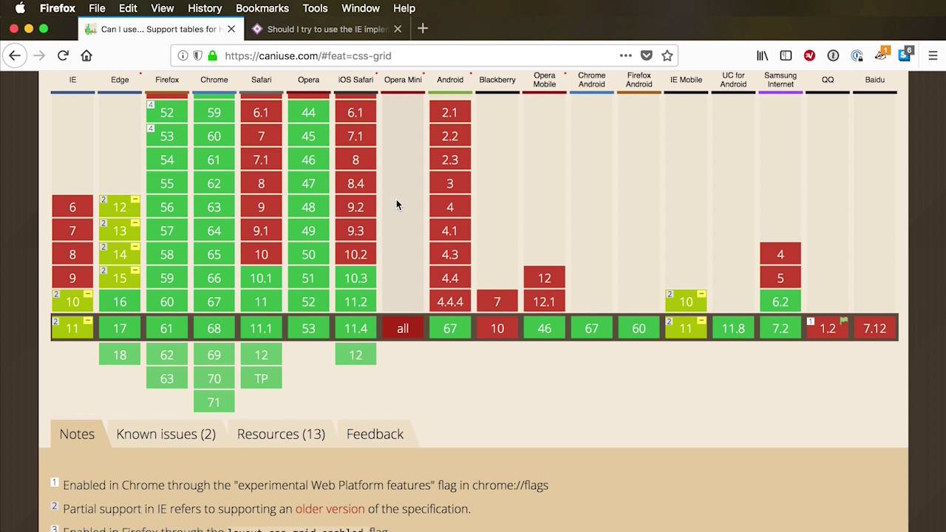The width and height of the screenshot is (946, 532).
Task: Click Opera Mini 'all' cell
Action: 403,328
